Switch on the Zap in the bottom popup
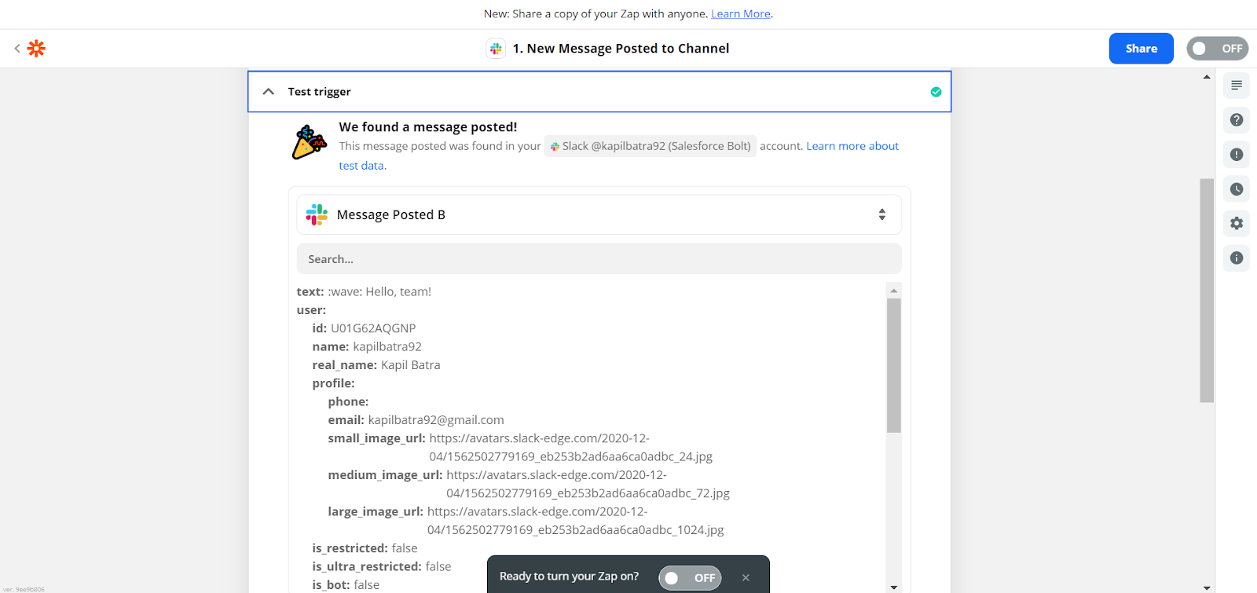Screen dimensions: 1257x593 pos(690,578)
